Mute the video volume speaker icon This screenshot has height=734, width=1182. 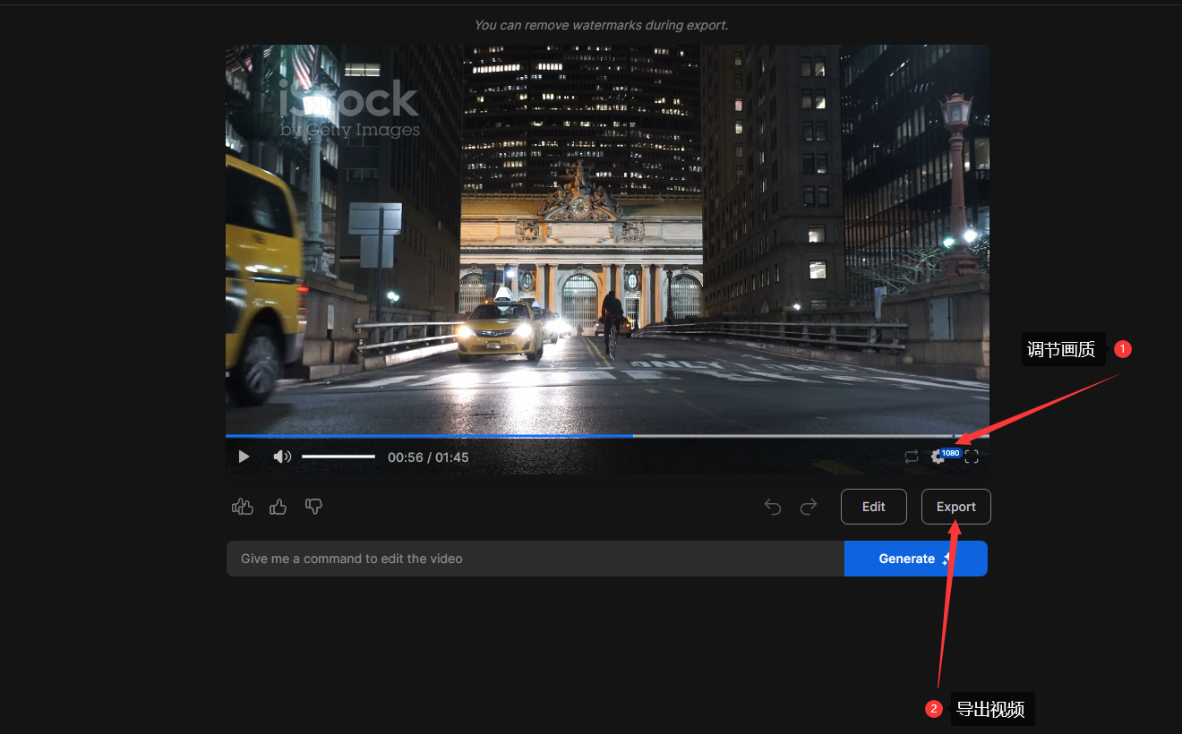pyautogui.click(x=282, y=457)
